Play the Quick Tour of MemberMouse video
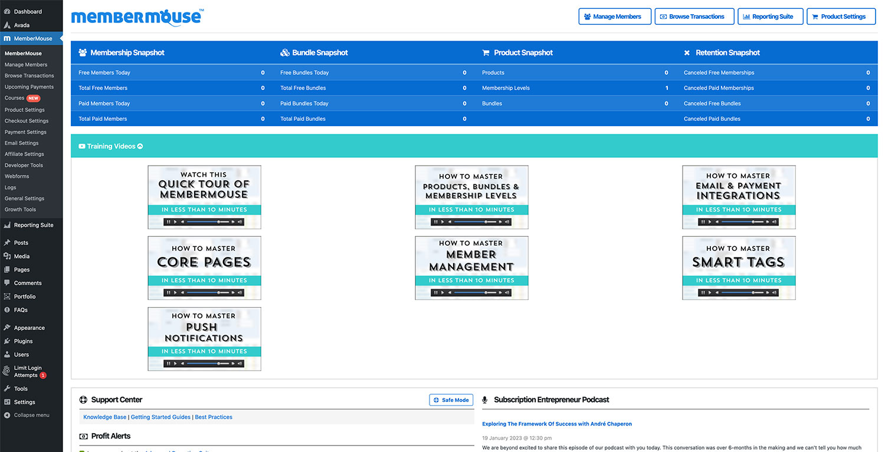Screen dimensions: 885x452 tap(204, 197)
